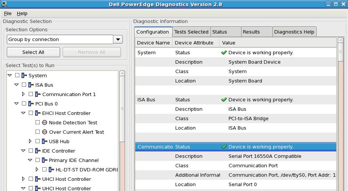This screenshot has width=348, height=191.
Task: Check the IDE Controller checkbox
Action: (31, 150)
